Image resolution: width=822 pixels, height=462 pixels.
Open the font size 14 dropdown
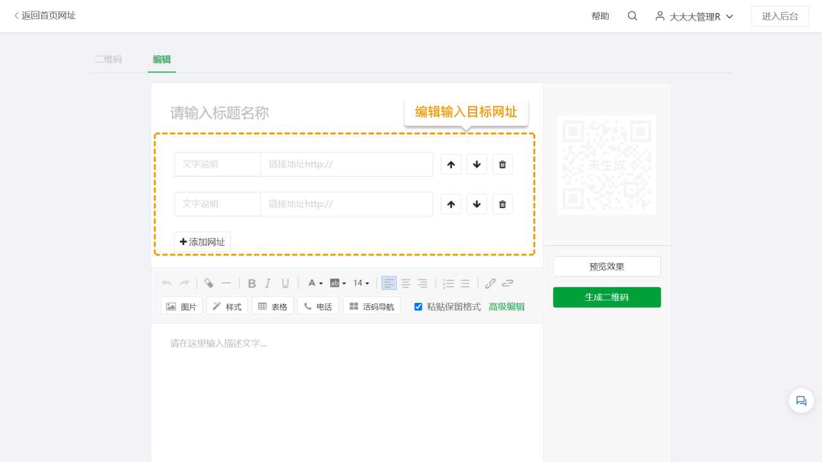pos(362,283)
